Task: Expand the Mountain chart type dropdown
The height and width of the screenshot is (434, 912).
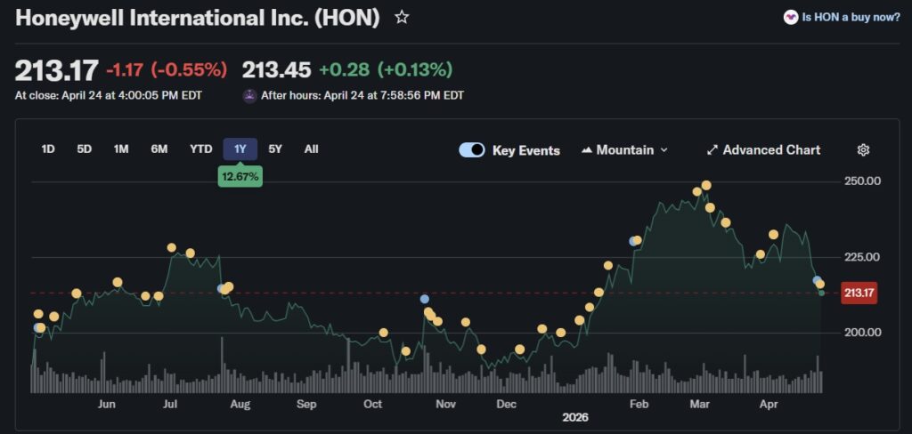Action: point(664,150)
